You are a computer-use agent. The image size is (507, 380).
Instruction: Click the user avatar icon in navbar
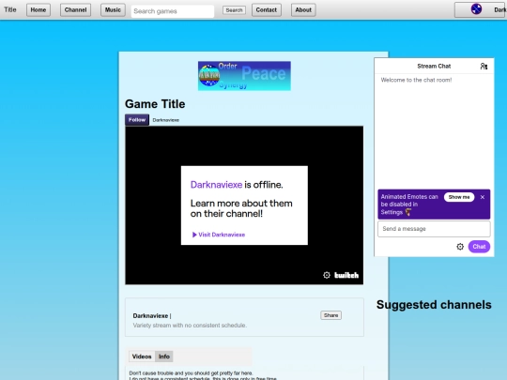476,9
